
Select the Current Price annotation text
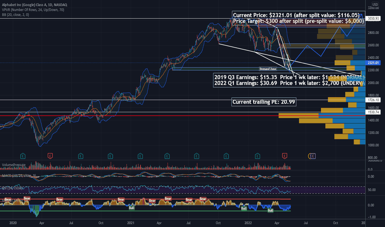coord(296,15)
